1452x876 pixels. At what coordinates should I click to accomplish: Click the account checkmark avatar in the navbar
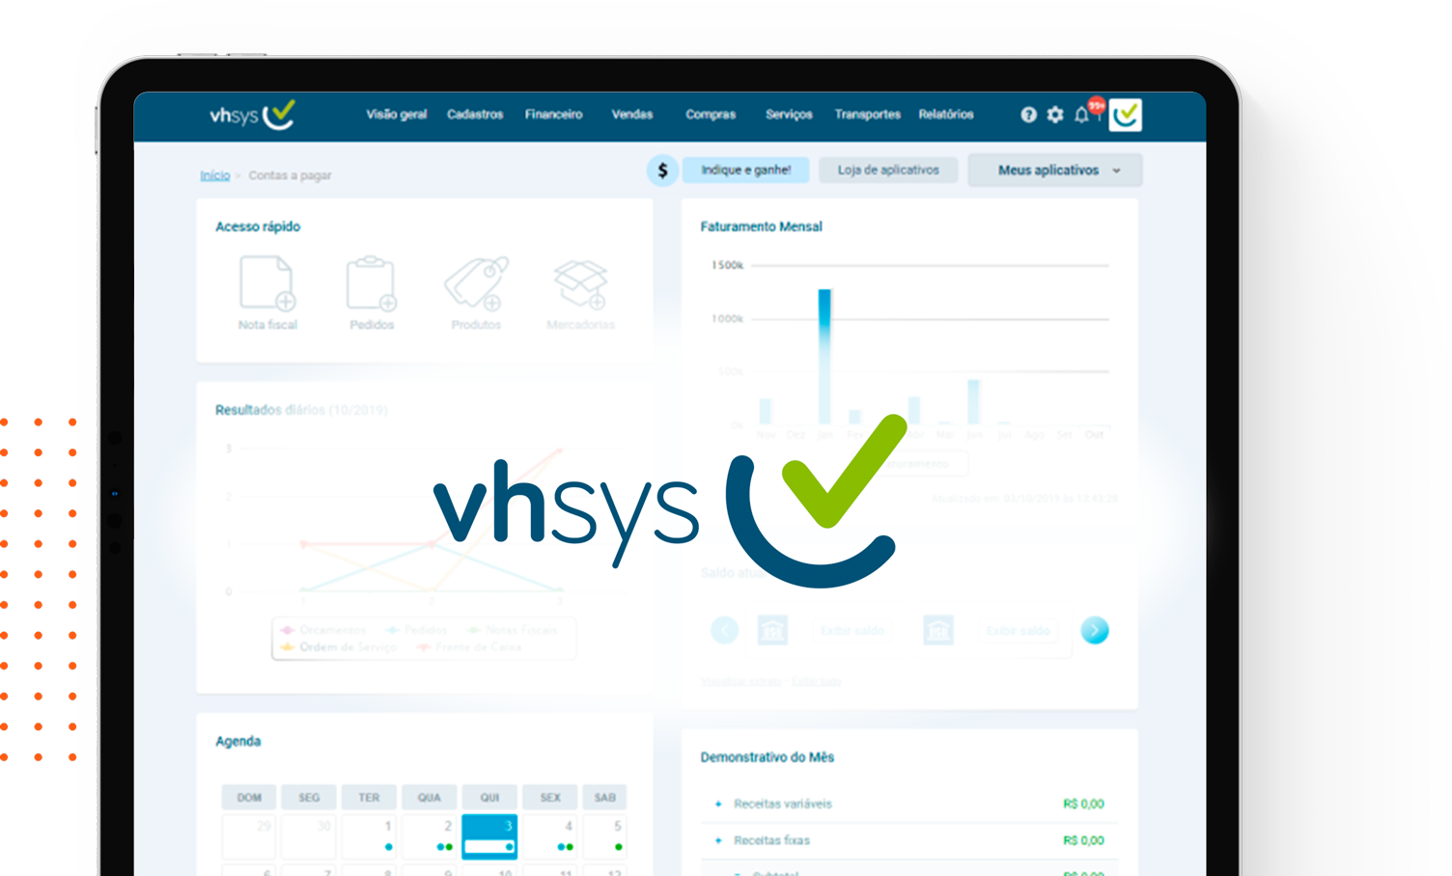(1126, 115)
